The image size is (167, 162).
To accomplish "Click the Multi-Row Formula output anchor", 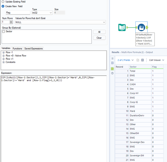I will tap(147, 27).
